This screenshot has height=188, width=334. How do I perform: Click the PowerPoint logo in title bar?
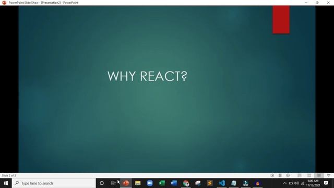pyautogui.click(x=4, y=3)
